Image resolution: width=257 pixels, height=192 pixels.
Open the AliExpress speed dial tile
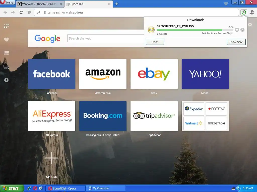click(x=52, y=116)
